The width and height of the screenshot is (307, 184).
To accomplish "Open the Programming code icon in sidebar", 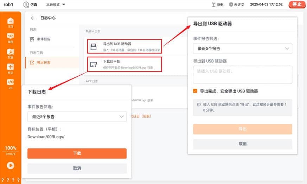I will click(11, 37).
